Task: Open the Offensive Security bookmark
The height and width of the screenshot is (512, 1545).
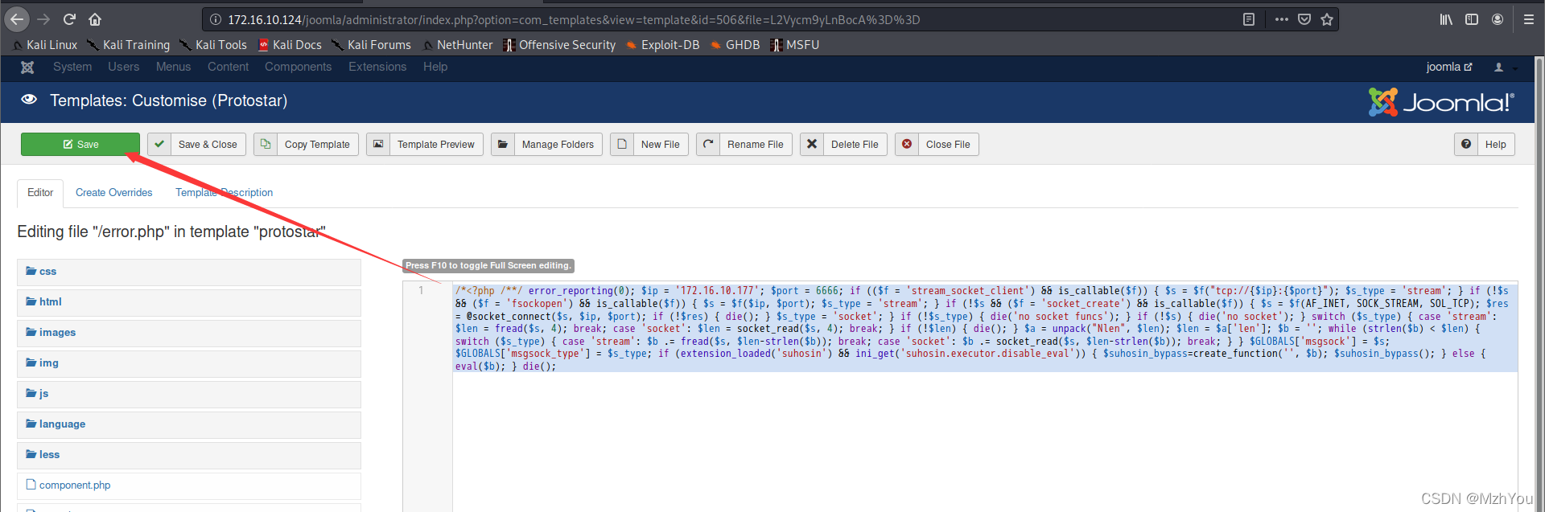Action: [x=559, y=45]
